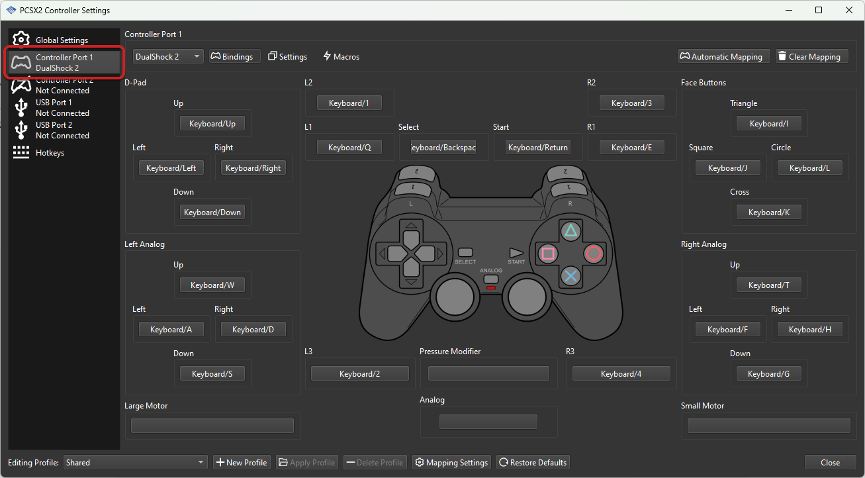865x478 pixels.
Task: Rebind Select binding Keyboard/Backspace
Action: tap(443, 148)
